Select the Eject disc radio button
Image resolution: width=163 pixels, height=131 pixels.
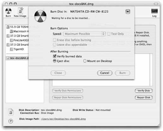point(54,61)
